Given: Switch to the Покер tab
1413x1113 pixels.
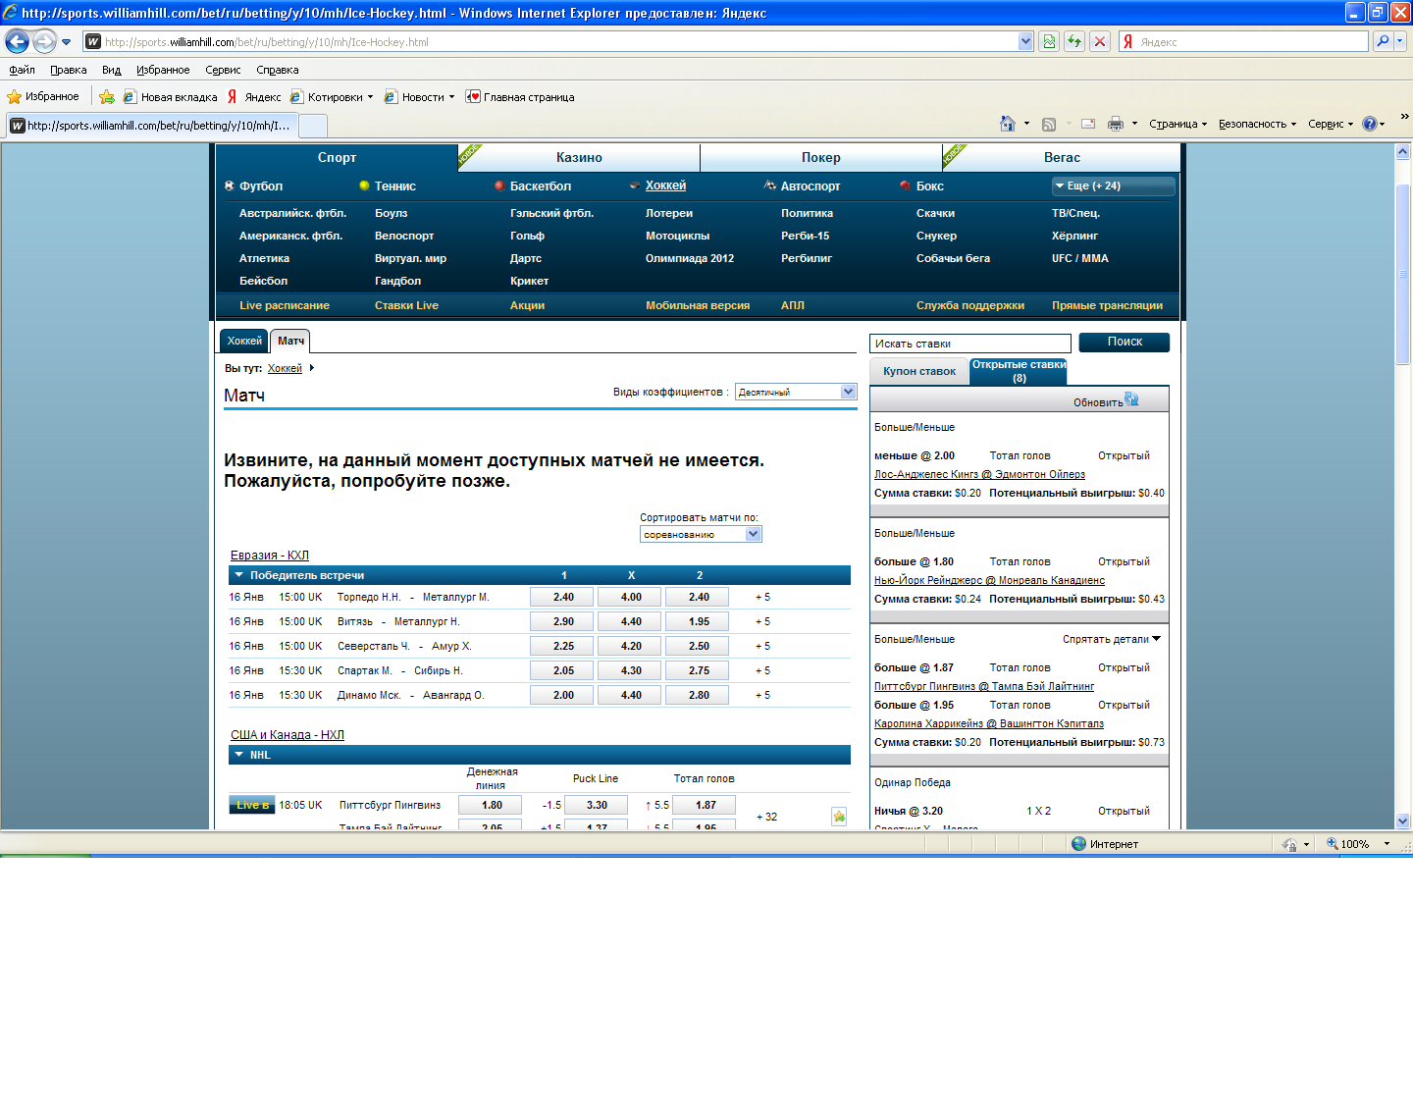Looking at the screenshot, I should pos(821,157).
